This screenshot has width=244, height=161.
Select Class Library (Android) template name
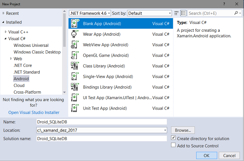(104, 66)
